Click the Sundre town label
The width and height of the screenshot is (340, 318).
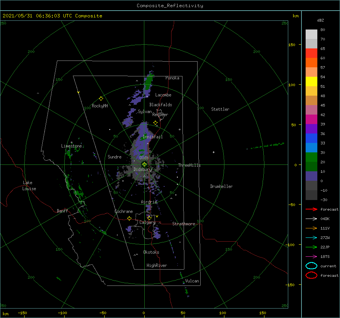click(114, 157)
